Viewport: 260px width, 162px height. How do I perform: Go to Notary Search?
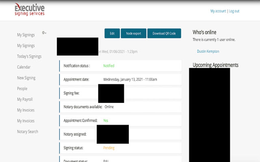(28, 132)
